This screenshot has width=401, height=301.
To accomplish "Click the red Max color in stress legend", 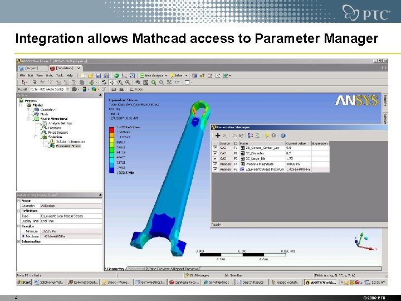I will click(112, 129).
